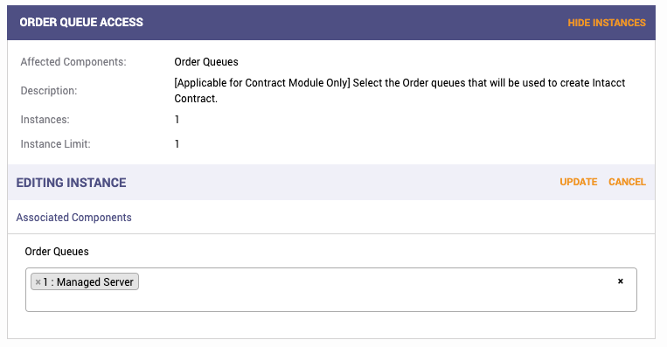Focus the Order Queues multi-select field
667x347 pixels.
tap(331, 289)
